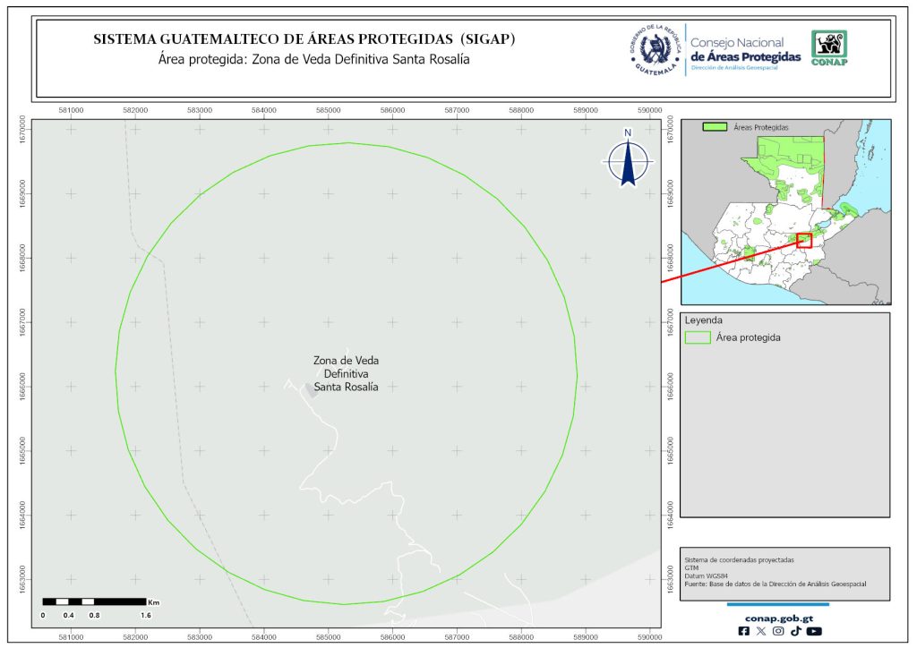Click the SISTEMA GUATEMALTECO DE ÁREAS PROTEGIDAS title
917x648 pixels.
pyautogui.click(x=304, y=40)
